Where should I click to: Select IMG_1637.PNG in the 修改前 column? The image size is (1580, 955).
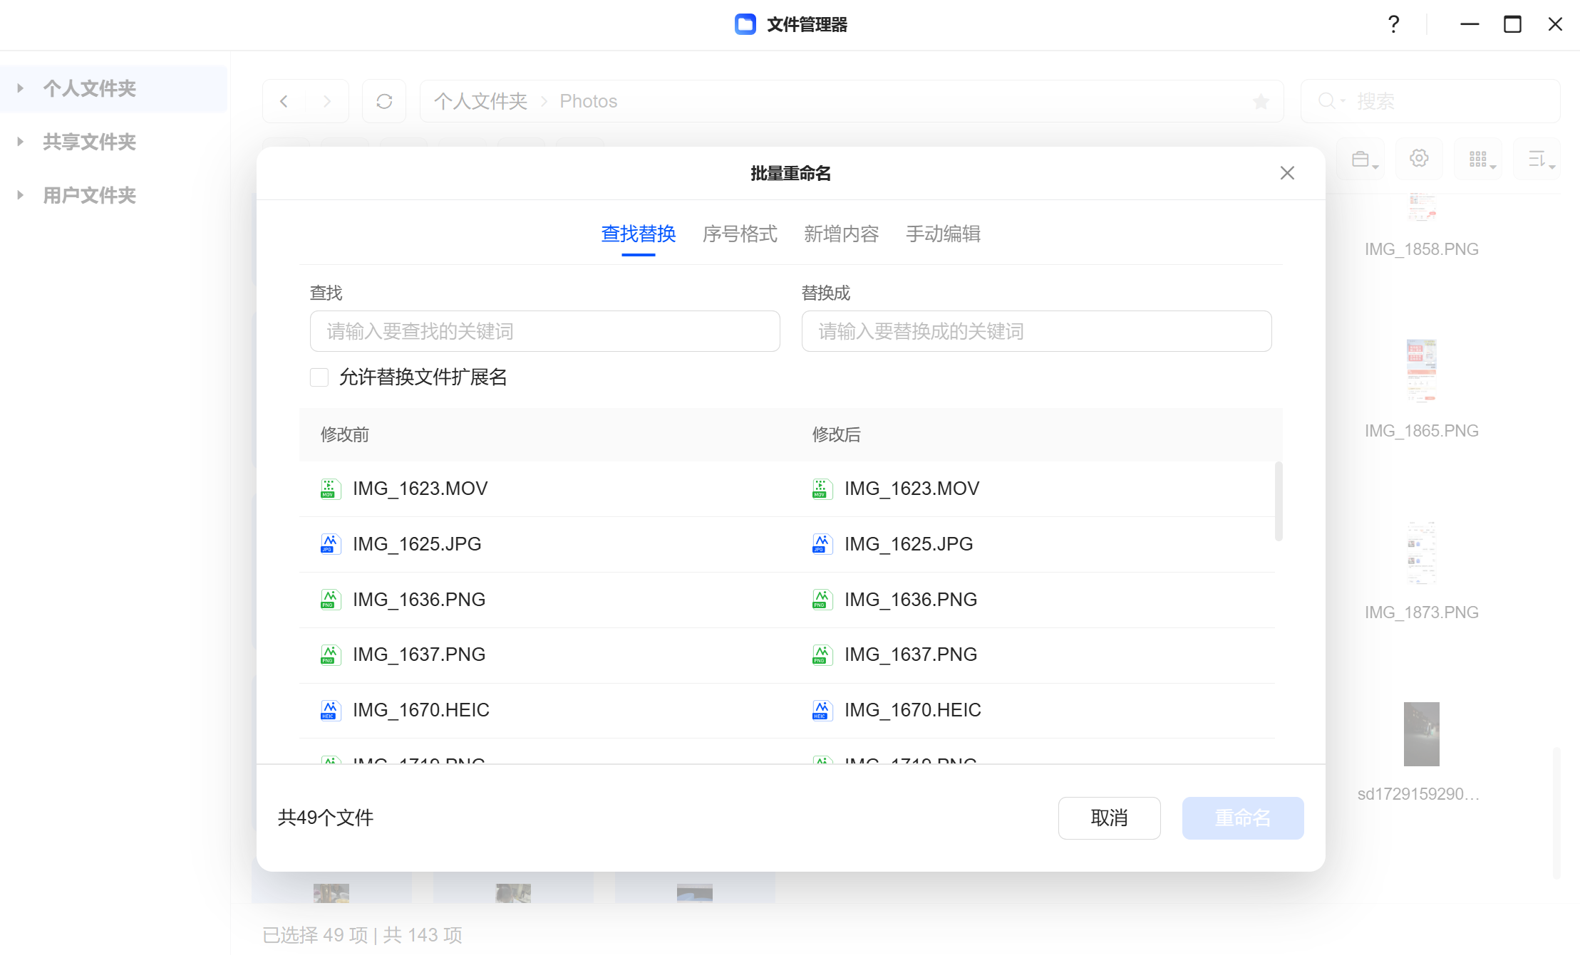tap(419, 654)
